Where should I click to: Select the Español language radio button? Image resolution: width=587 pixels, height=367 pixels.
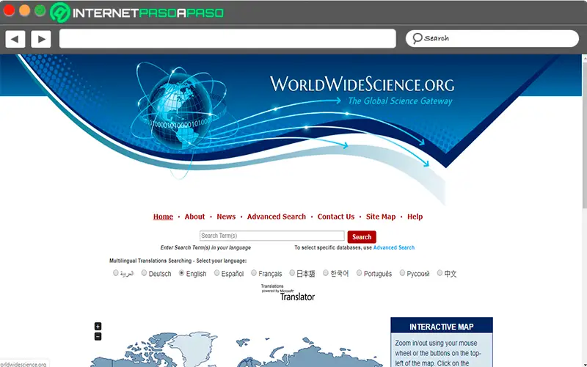[216, 273]
